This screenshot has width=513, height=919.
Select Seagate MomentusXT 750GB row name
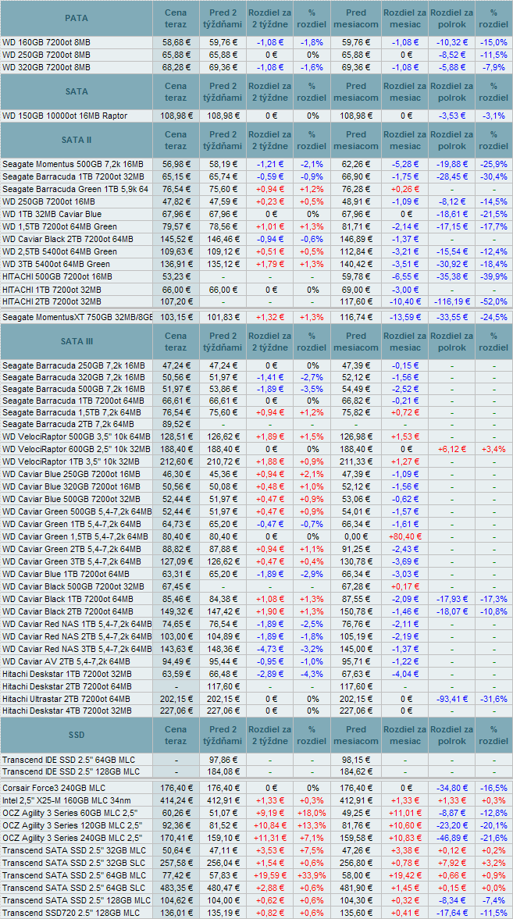(77, 317)
